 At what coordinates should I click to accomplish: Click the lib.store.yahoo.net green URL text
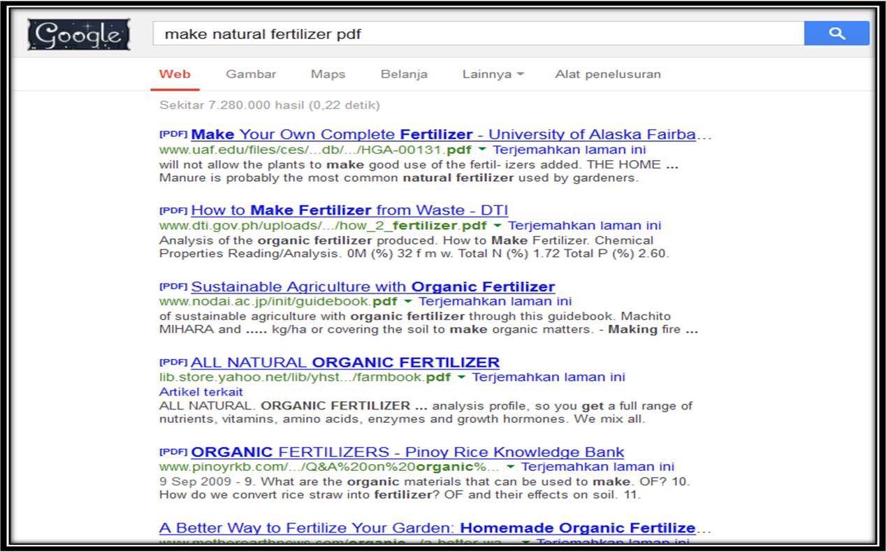[x=305, y=377]
